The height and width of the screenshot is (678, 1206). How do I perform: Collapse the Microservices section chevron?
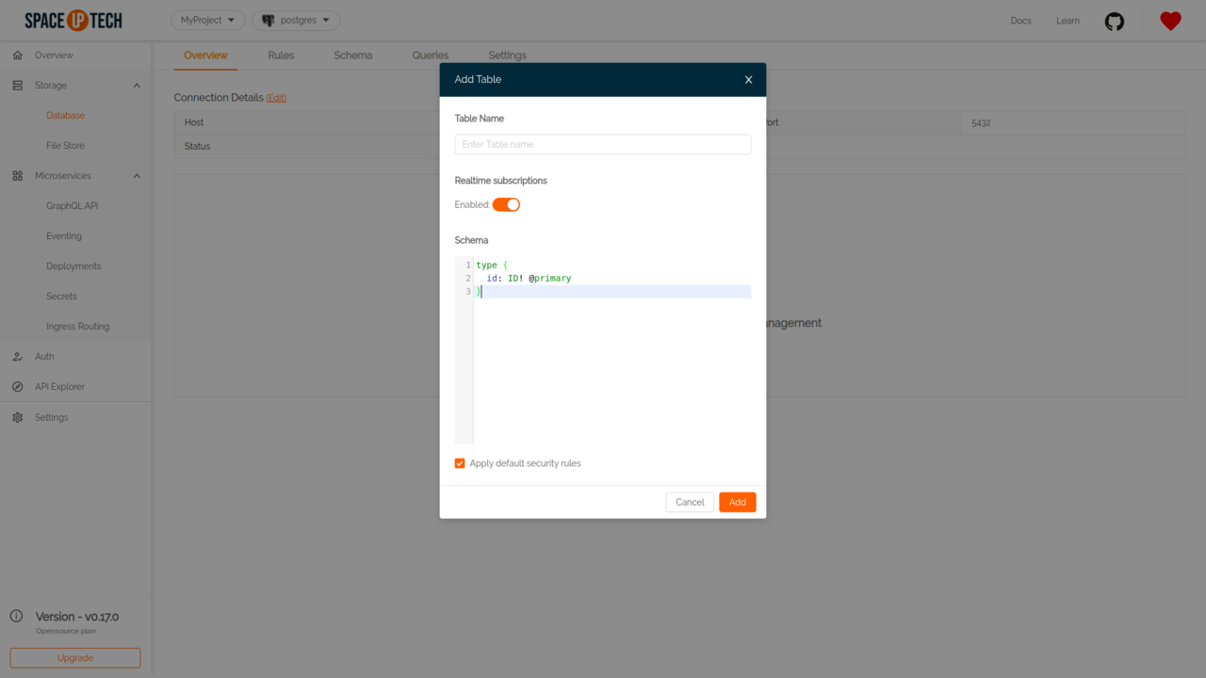point(137,176)
